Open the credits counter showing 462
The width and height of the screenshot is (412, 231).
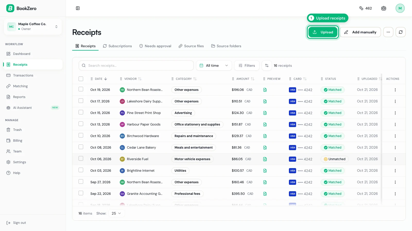point(365,8)
